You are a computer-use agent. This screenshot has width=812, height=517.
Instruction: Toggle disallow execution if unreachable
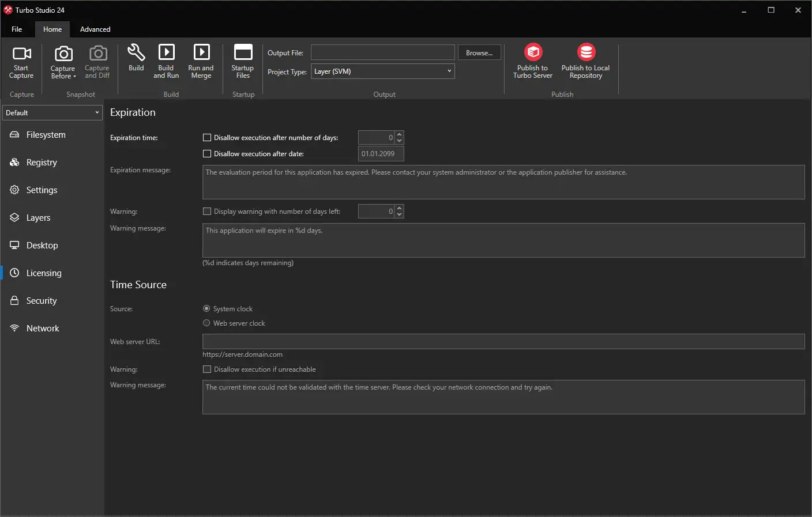pyautogui.click(x=207, y=369)
